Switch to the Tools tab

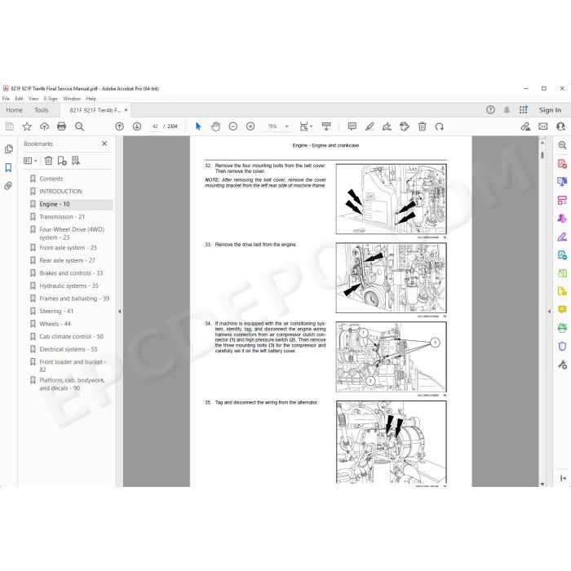pyautogui.click(x=41, y=110)
